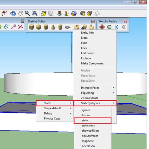Viewport: 149px width, 149px height.
Task: Select the Orbit tool in toolbar
Action: click(x=13, y=13)
